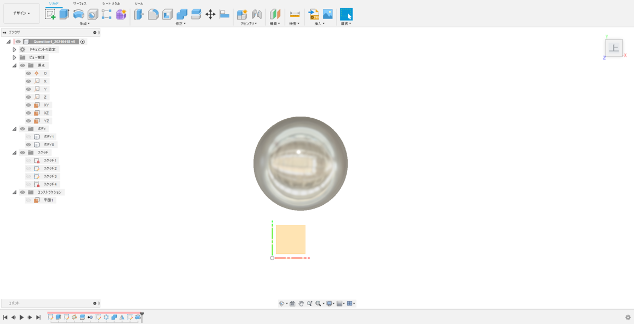The width and height of the screenshot is (634, 324).
Task: Select the New Component tool
Action: tap(243, 14)
